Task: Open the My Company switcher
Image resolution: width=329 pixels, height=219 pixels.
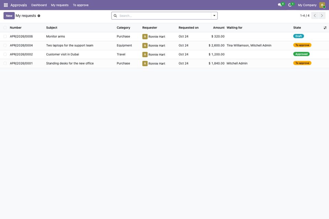Action: (x=307, y=5)
